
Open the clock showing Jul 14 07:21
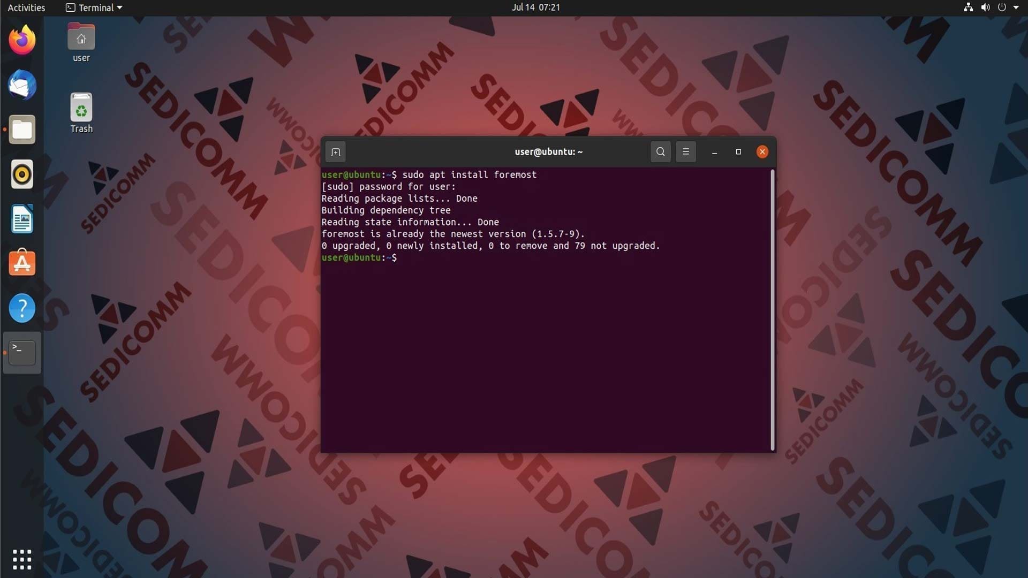[535, 7]
